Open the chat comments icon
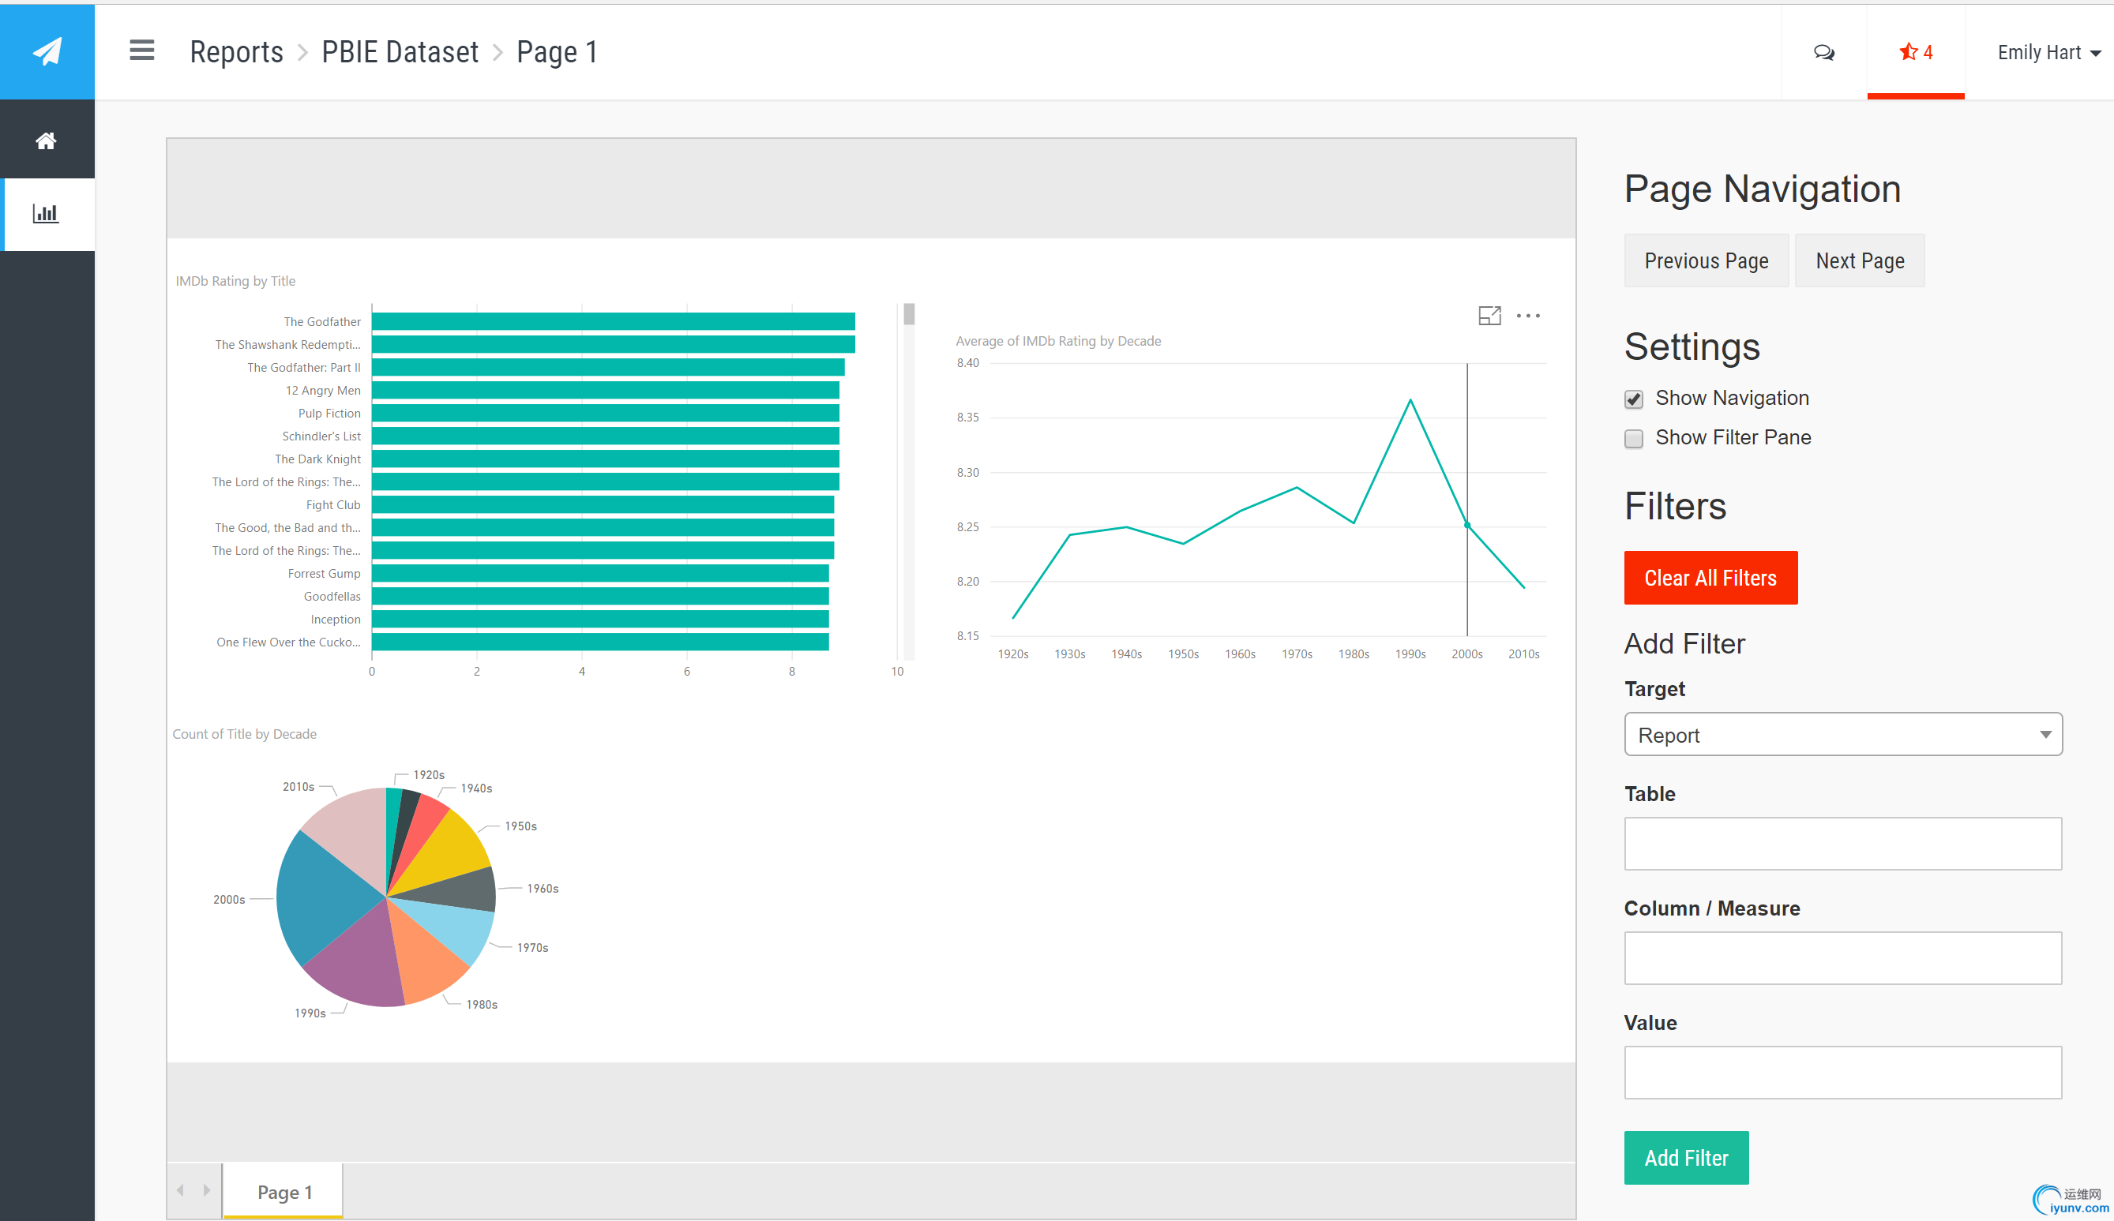This screenshot has height=1221, width=2114. (1823, 53)
